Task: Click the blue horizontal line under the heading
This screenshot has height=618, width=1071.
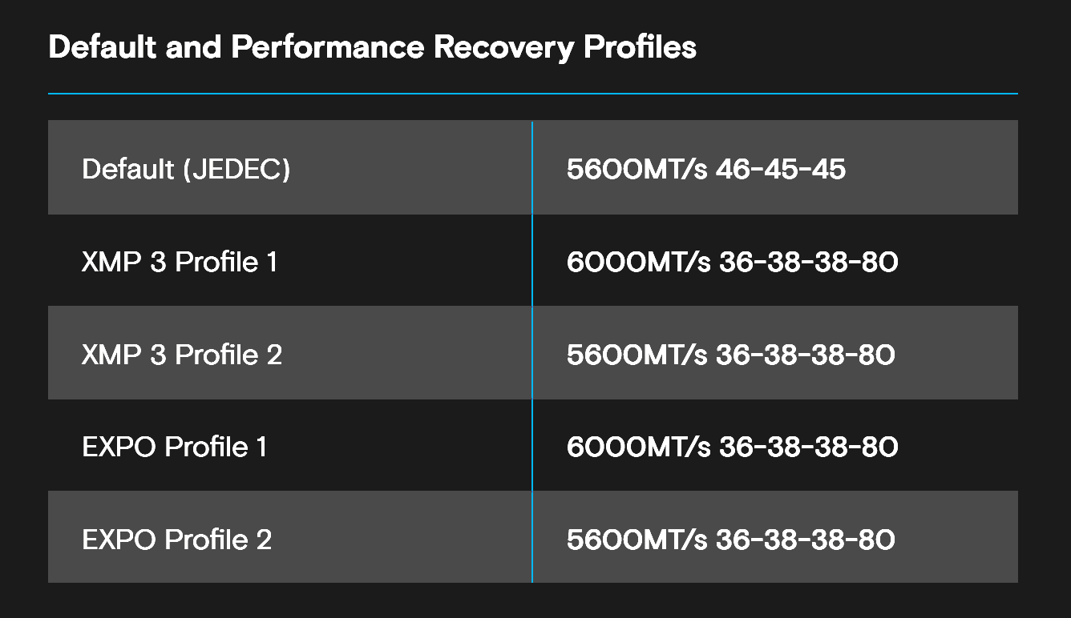Action: pyautogui.click(x=532, y=94)
